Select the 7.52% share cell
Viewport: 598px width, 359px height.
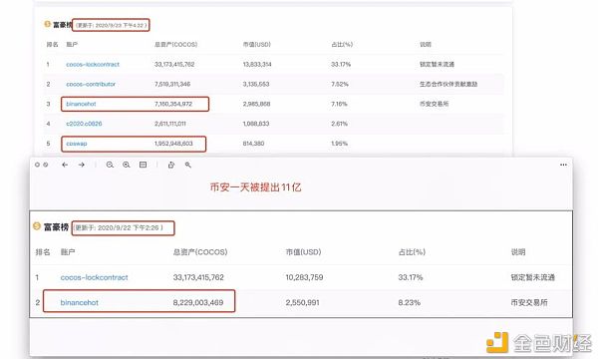[340, 84]
